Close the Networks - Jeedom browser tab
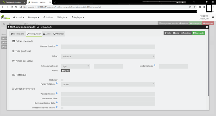The image size is (216, 116). point(50,2)
